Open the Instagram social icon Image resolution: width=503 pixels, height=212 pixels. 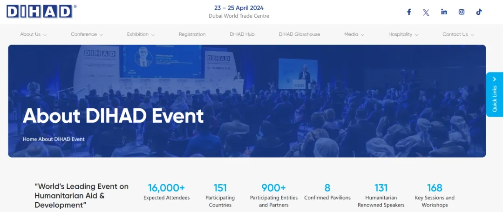tap(461, 12)
